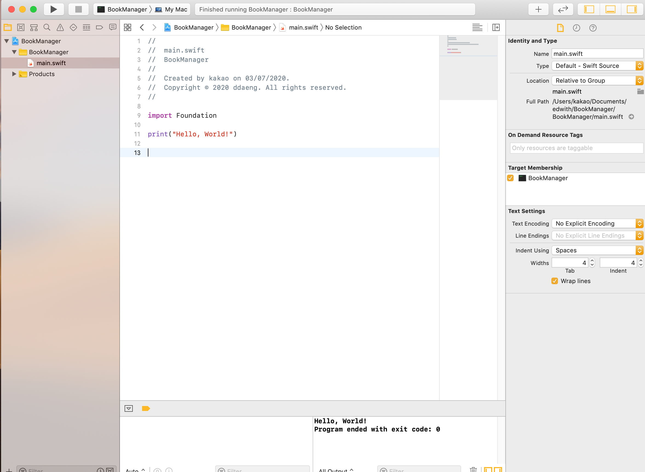This screenshot has height=472, width=645.
Task: Click the Library plus button
Action: [538, 9]
